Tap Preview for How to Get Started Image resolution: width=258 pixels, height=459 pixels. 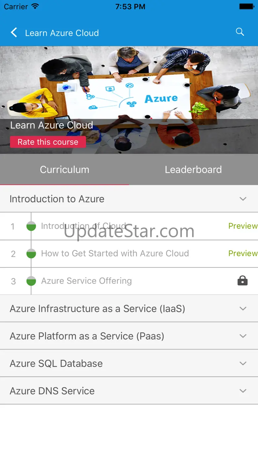pyautogui.click(x=243, y=253)
